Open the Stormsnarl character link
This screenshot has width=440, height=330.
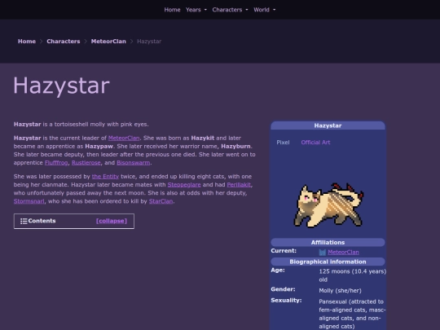29,201
